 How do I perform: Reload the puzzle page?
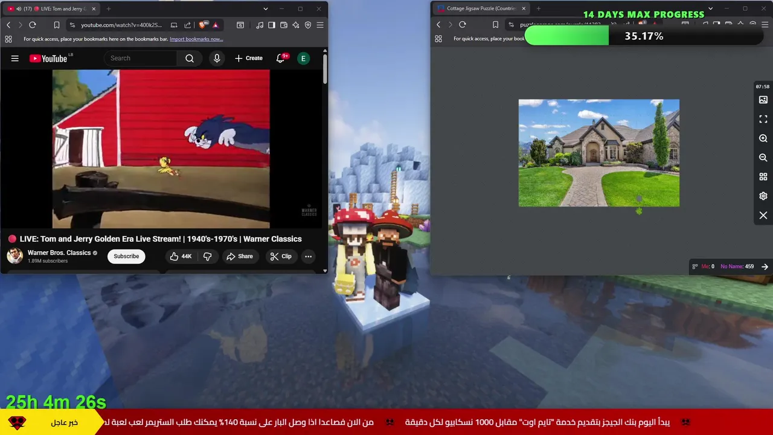[x=463, y=25]
